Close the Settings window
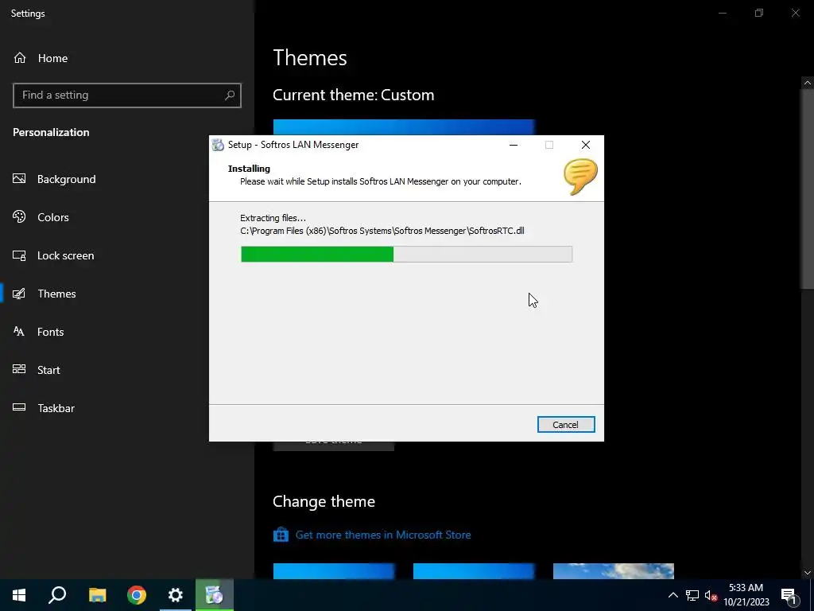The image size is (814, 611). 795,13
